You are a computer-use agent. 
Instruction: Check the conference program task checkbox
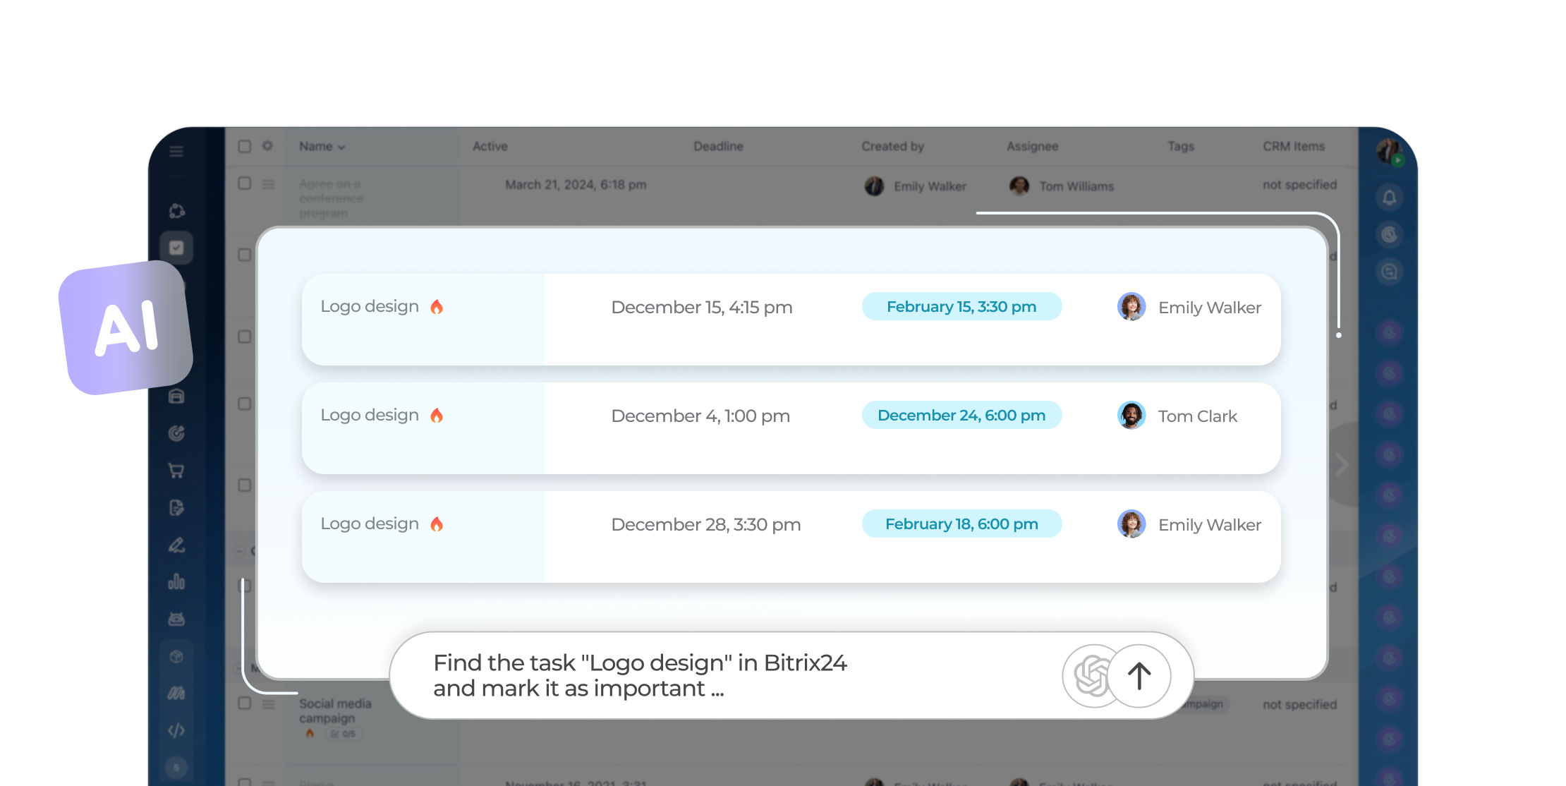[x=245, y=183]
